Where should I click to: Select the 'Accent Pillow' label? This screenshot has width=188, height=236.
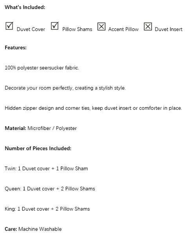[x=123, y=29]
